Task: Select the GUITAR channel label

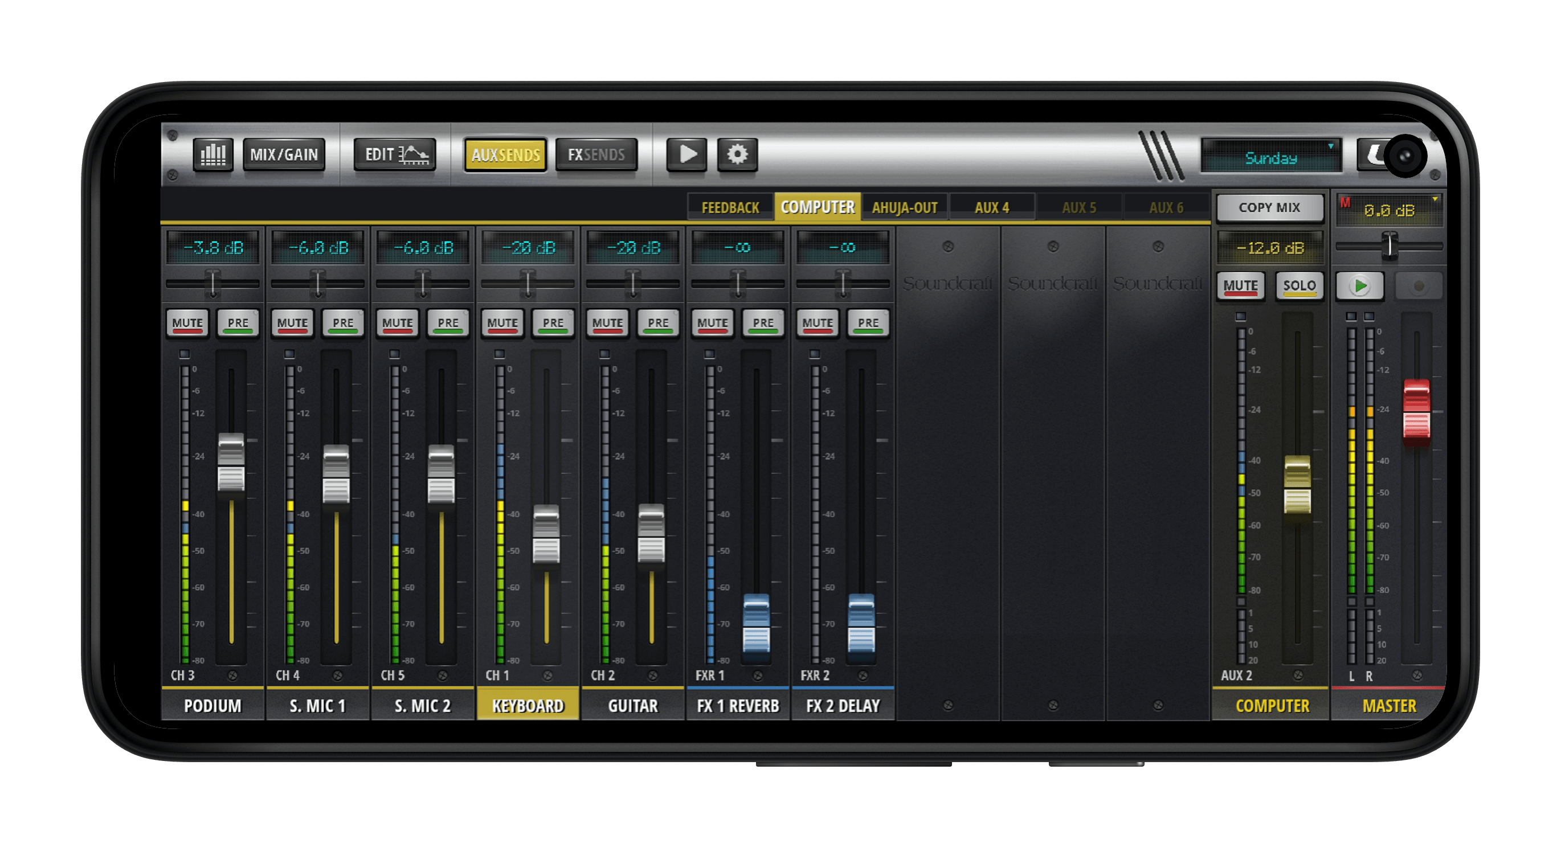Action: point(632,705)
